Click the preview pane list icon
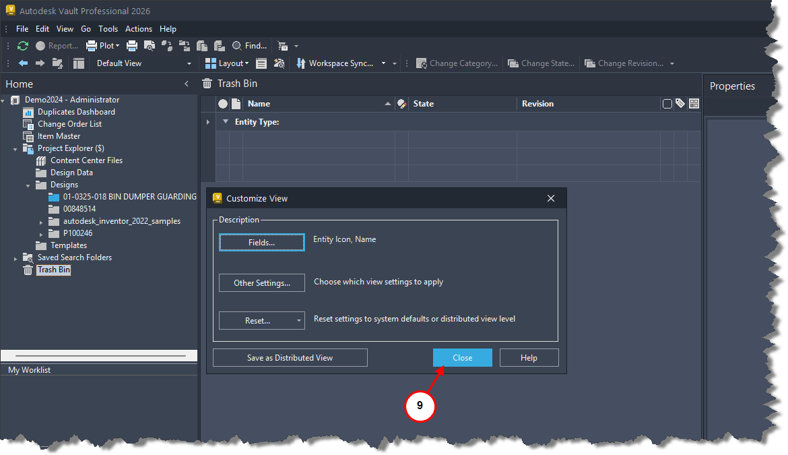Viewport: 788px width, 455px height. 261,63
